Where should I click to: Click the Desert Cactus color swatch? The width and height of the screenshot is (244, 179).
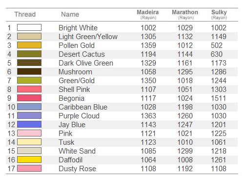(x=29, y=54)
